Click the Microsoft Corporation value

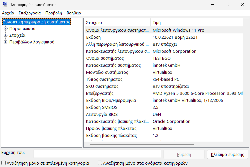[x=174, y=51]
